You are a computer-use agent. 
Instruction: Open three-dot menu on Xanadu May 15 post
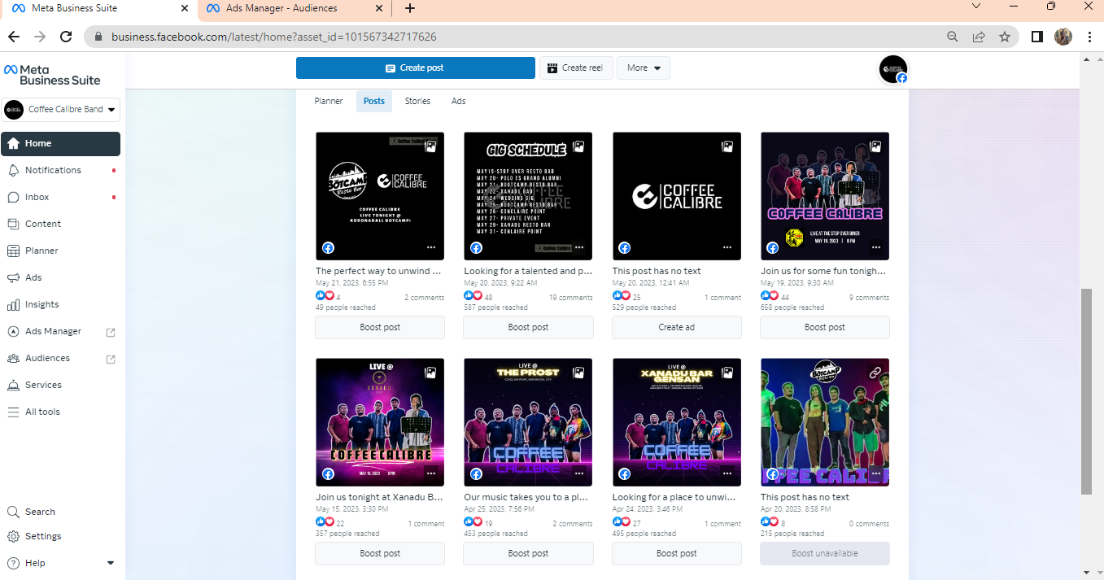(x=431, y=473)
